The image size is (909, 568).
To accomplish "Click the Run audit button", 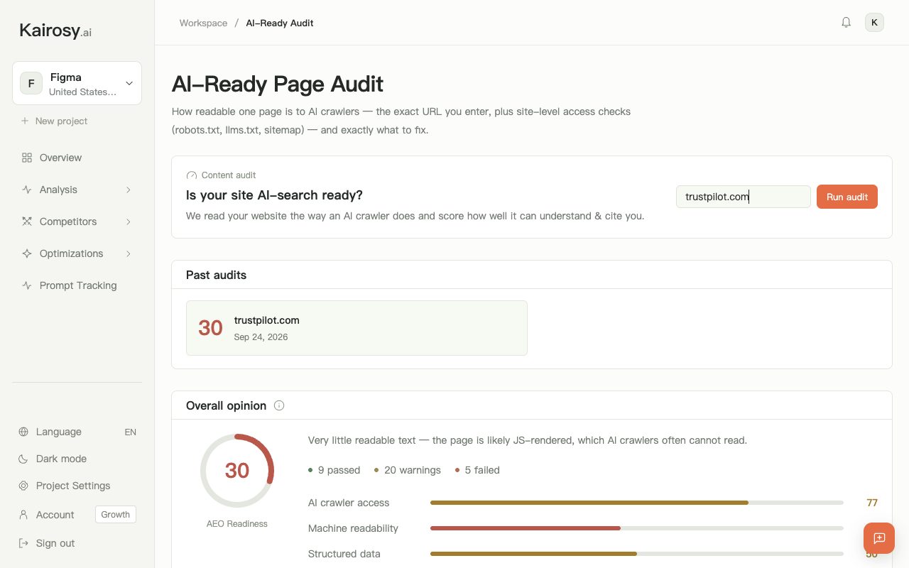I will point(847,197).
